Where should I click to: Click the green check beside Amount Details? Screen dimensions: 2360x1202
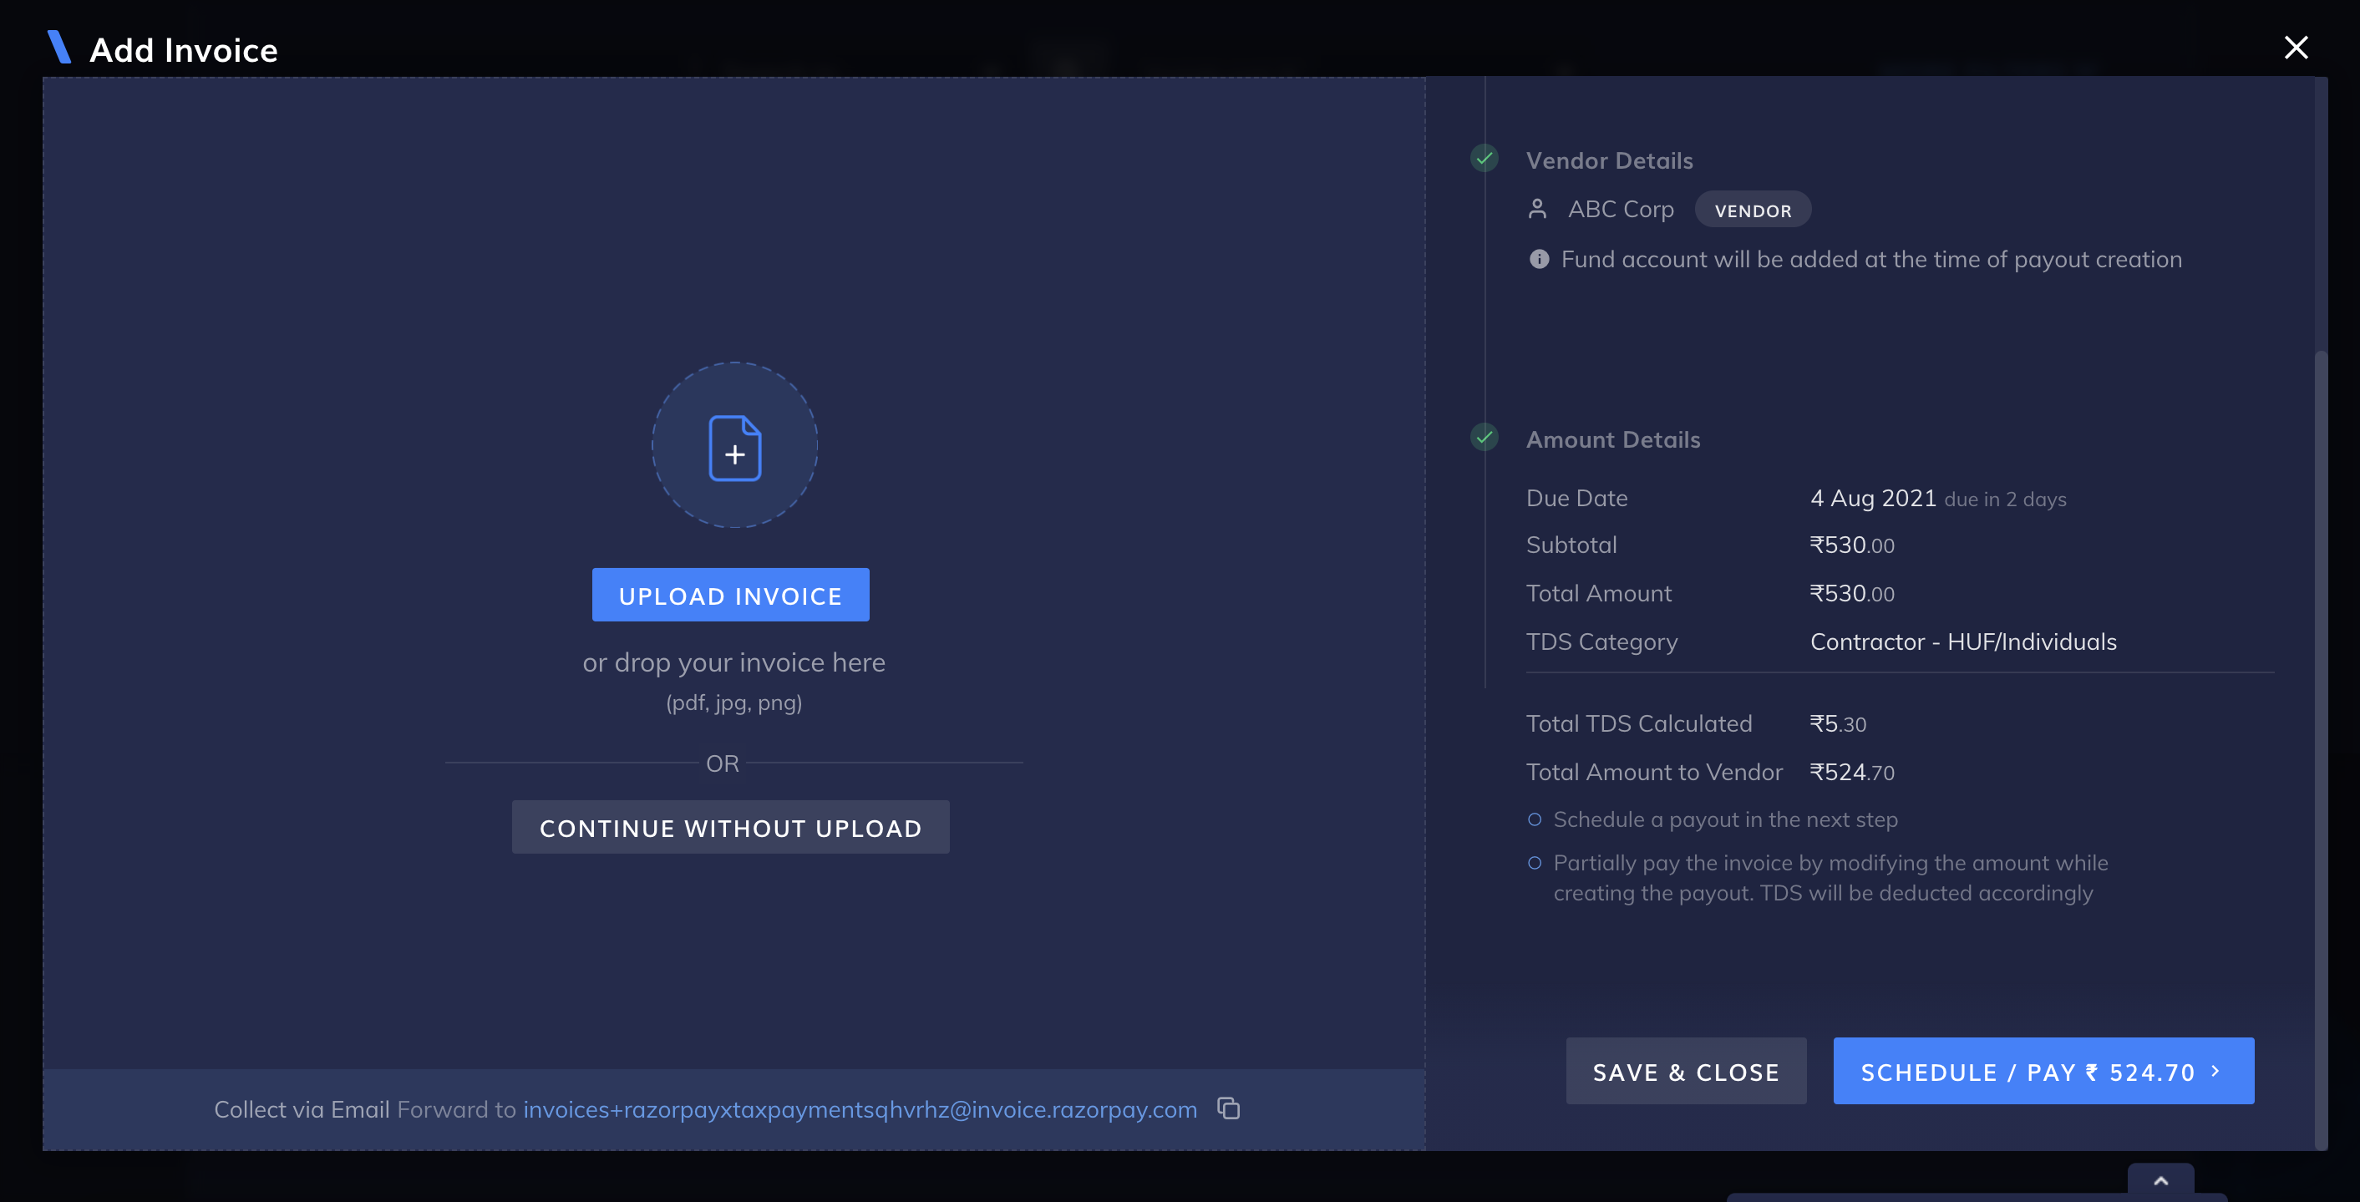(1485, 438)
